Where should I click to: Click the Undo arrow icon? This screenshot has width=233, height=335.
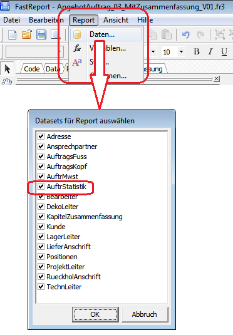pos(186,34)
